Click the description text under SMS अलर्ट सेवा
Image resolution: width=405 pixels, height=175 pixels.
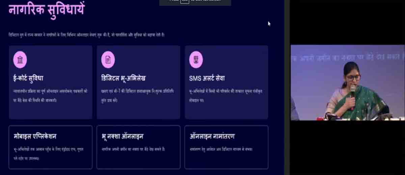pos(225,96)
